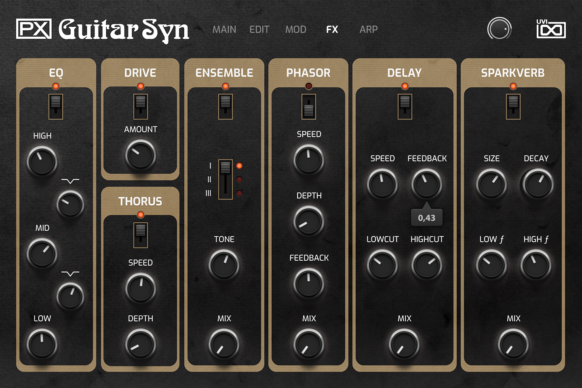Click the EQ power LED indicator

pos(56,86)
